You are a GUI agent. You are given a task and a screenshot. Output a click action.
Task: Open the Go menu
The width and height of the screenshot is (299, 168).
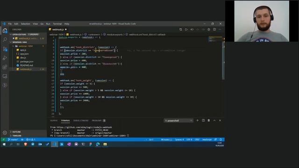tap(42, 24)
